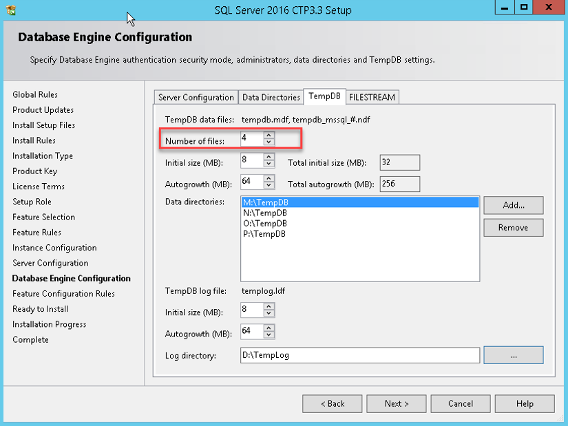Open the FILESTREAM tab
This screenshot has height=426, width=568.
(x=372, y=98)
